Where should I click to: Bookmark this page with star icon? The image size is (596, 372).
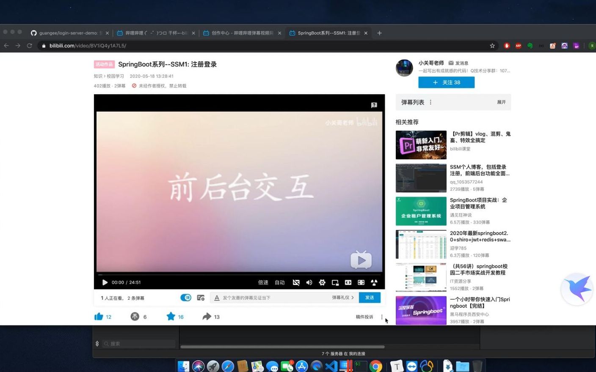[492, 46]
